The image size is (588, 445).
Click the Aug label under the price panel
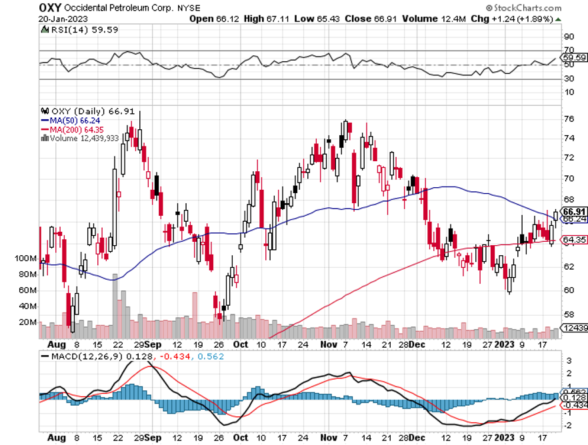57,344
